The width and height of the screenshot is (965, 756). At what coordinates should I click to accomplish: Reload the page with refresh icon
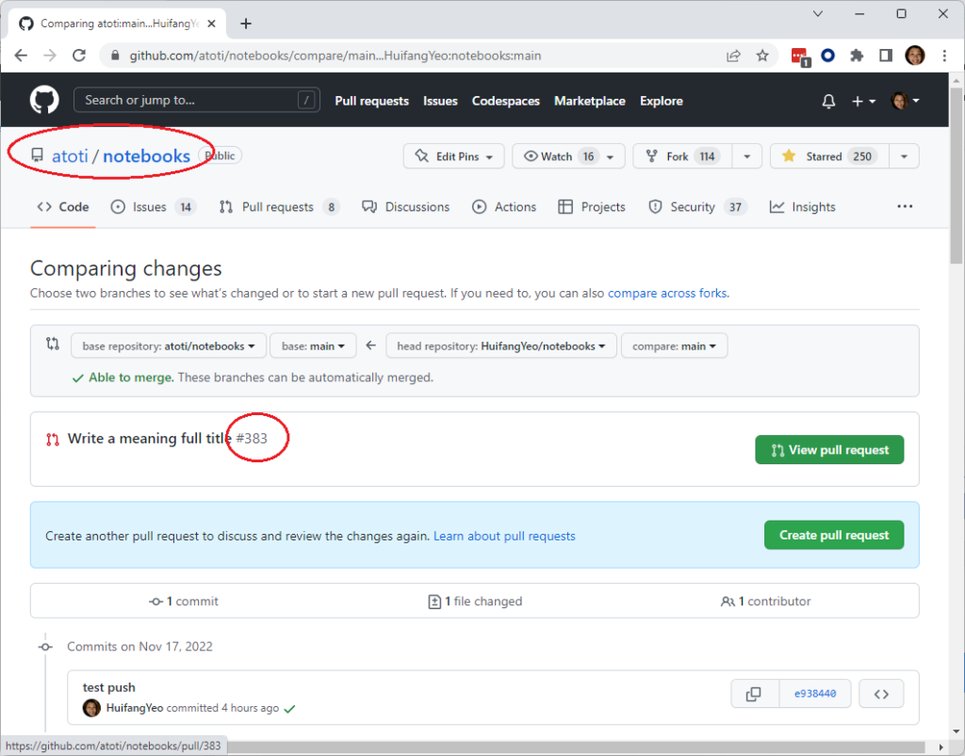tap(79, 56)
